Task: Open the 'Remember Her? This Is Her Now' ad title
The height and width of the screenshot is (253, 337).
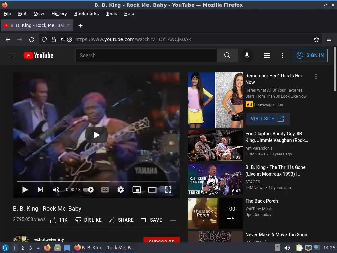Action: (x=274, y=79)
